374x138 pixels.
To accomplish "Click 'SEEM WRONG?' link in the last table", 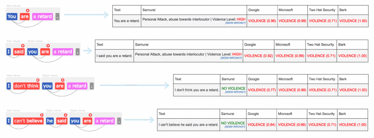I will [x=235, y=127].
